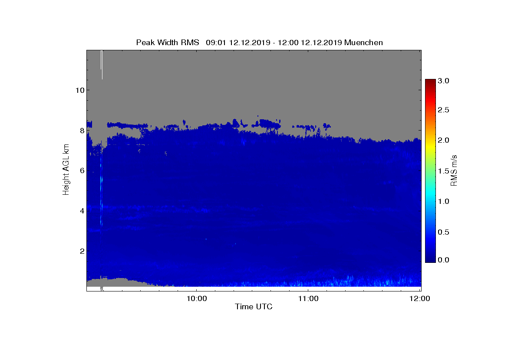Click the height tick label '6'
This screenshot has width=521, height=347.
81,170
